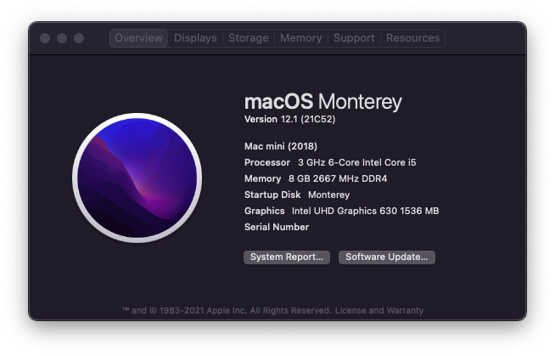
Task: Click the 8 GB 2667 MHz DDR4 value
Action: [x=338, y=178]
